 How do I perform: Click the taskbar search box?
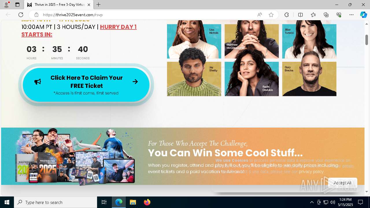coord(55,202)
